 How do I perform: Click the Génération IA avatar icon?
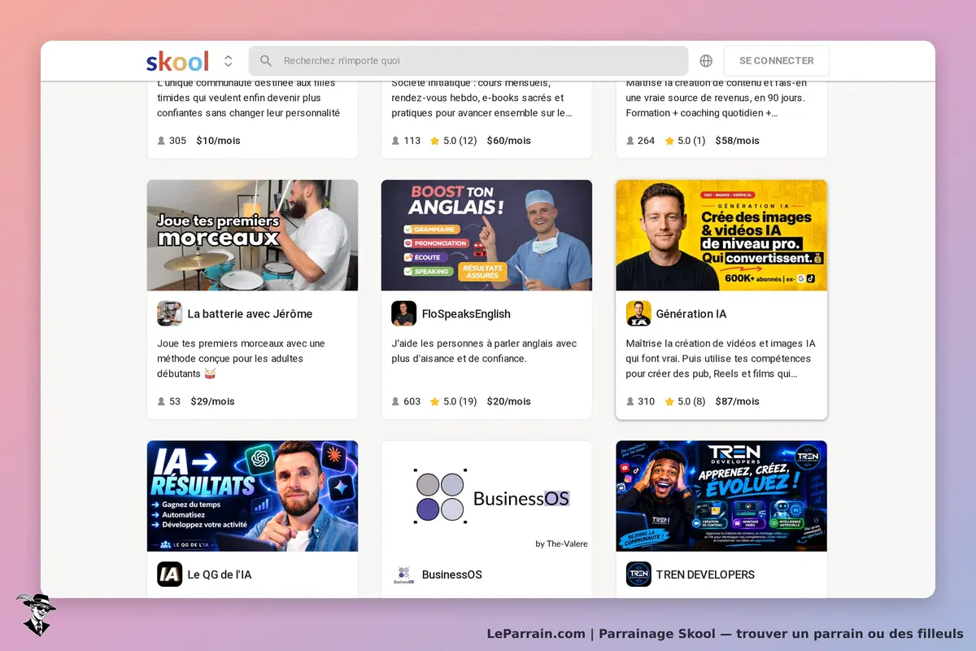[x=638, y=313]
